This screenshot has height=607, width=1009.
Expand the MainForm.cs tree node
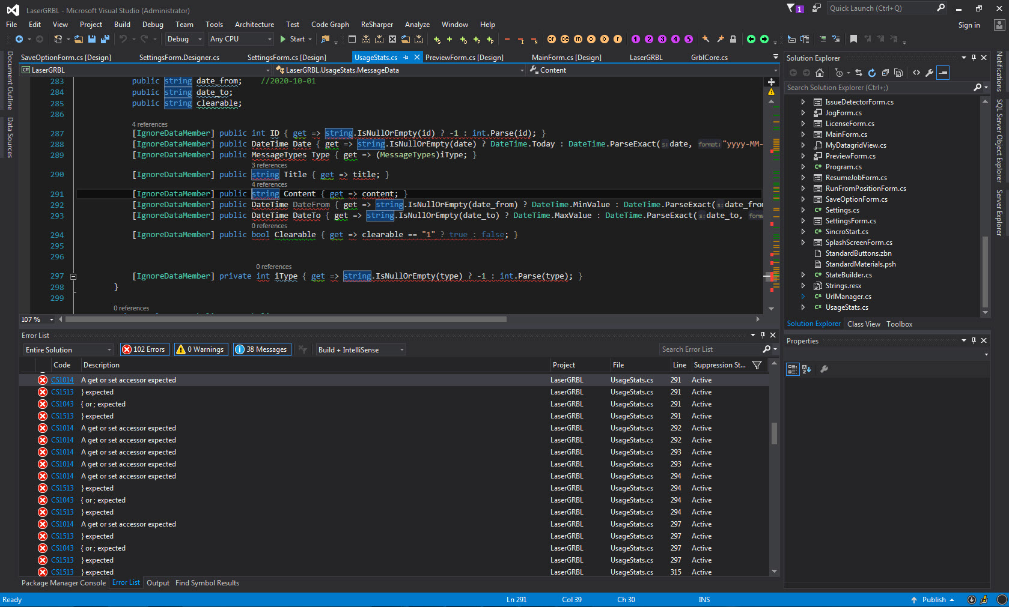pyautogui.click(x=803, y=134)
